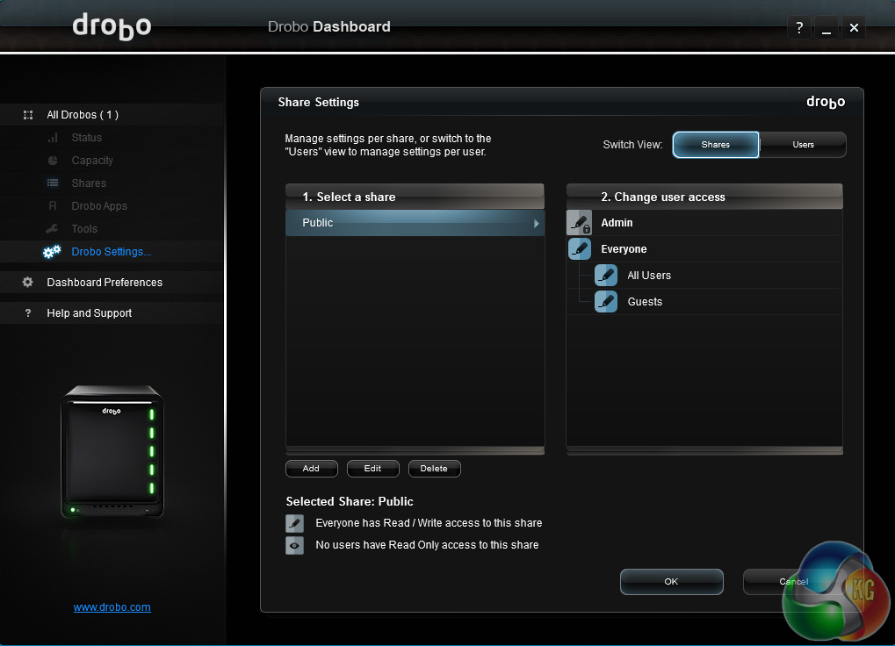Switch view to the Users tab

803,145
